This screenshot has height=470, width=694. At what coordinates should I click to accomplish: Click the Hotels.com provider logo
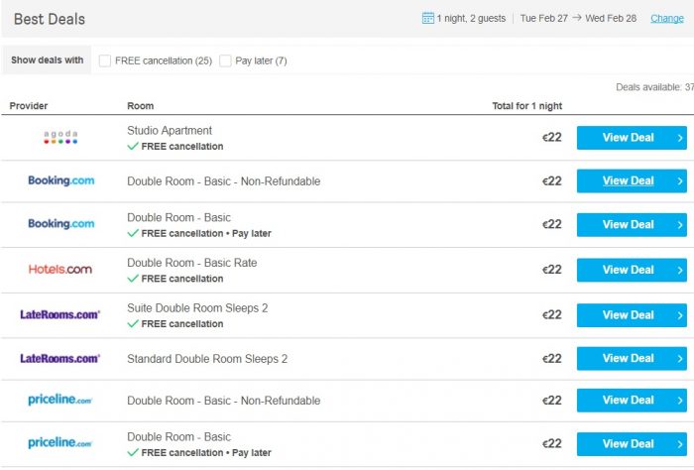pyautogui.click(x=60, y=270)
